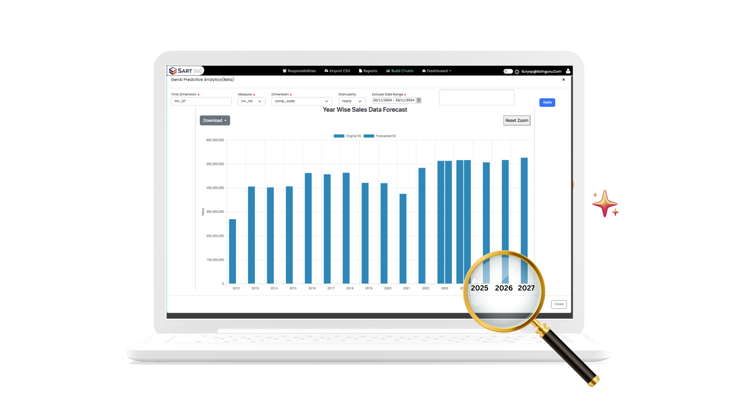
Task: Click the Apply button
Action: coord(547,102)
